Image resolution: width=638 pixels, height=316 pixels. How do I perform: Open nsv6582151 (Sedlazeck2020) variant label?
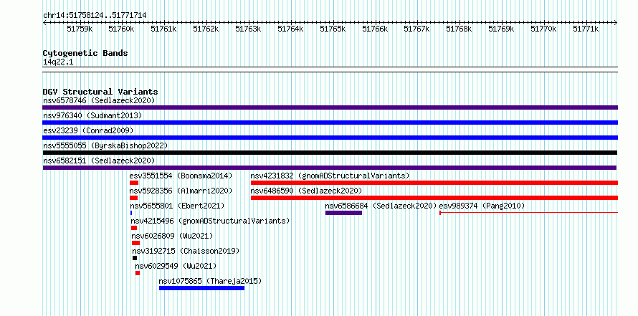tap(99, 161)
